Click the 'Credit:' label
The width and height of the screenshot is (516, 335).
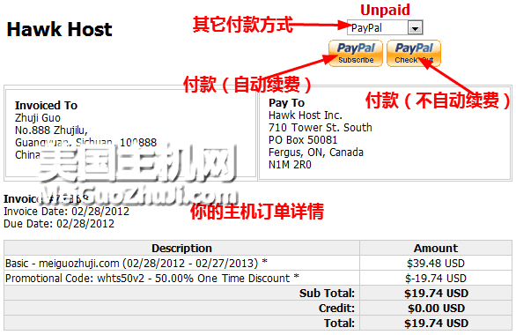336,309
